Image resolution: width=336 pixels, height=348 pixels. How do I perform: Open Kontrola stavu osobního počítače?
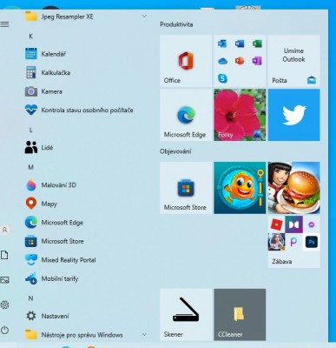[x=86, y=110]
